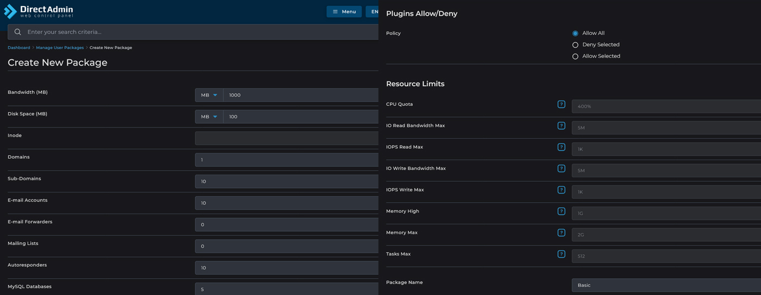Show IOPS Read Max help tooltip
761x295 pixels.
tap(561, 147)
